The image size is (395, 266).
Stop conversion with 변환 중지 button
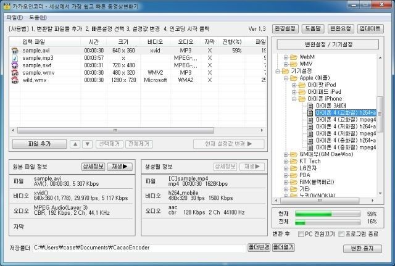point(362,249)
